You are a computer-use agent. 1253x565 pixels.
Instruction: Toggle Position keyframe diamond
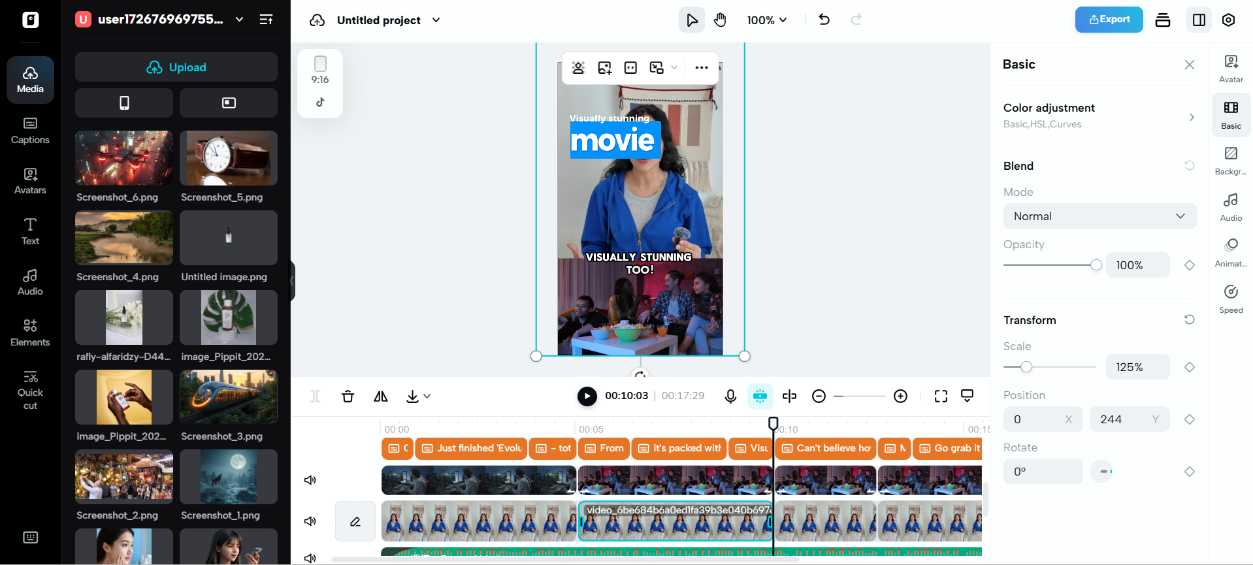tap(1190, 419)
